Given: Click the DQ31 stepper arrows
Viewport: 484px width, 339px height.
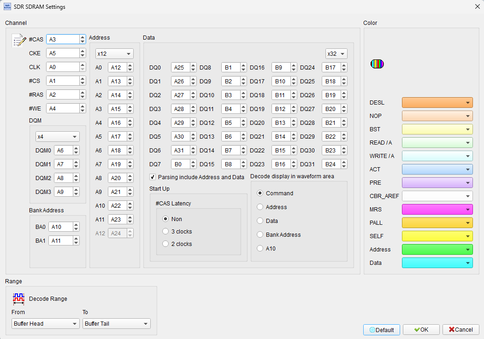Looking at the screenshot, I should coord(344,164).
